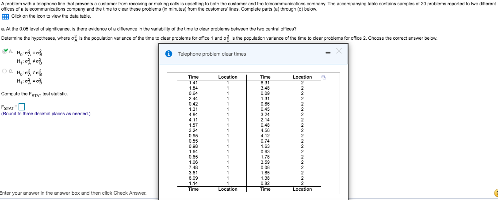Close the Telephone problem clear times popup
This screenshot has width=498, height=200.
tap(339, 51)
